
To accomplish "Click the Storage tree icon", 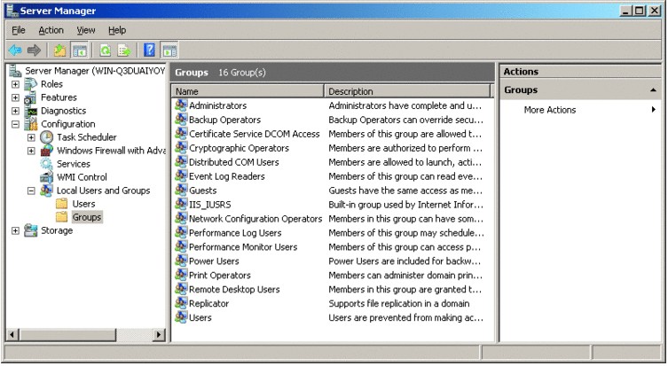I will pos(31,230).
